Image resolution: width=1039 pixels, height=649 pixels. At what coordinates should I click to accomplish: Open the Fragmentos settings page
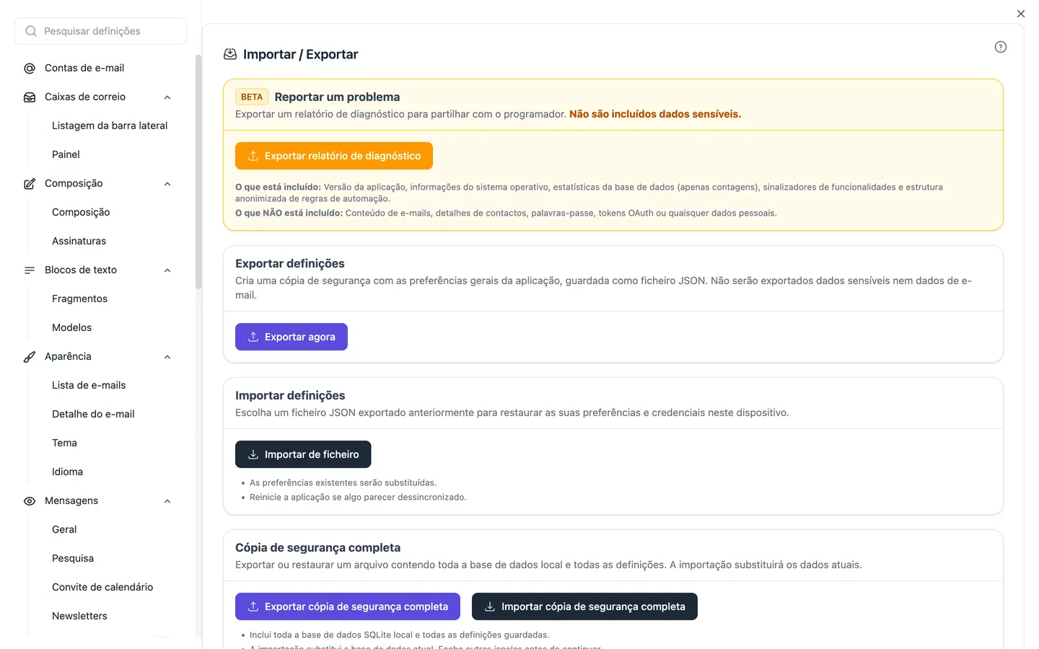click(79, 299)
